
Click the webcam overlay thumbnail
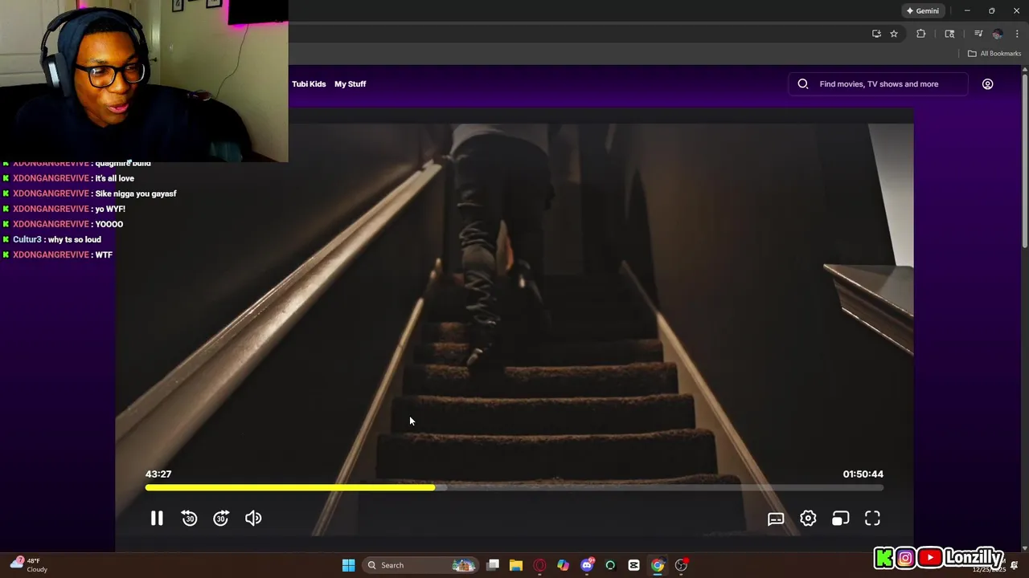coord(144,80)
